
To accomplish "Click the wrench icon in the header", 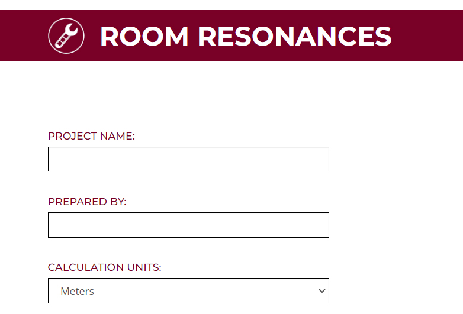I will 66,36.
